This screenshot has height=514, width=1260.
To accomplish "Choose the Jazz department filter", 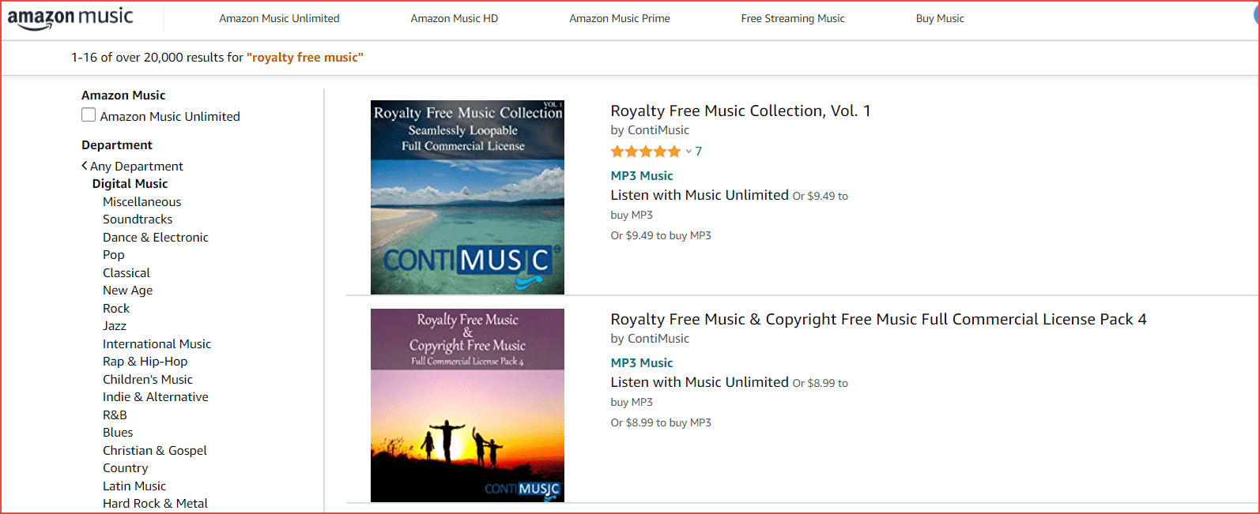I will point(115,326).
